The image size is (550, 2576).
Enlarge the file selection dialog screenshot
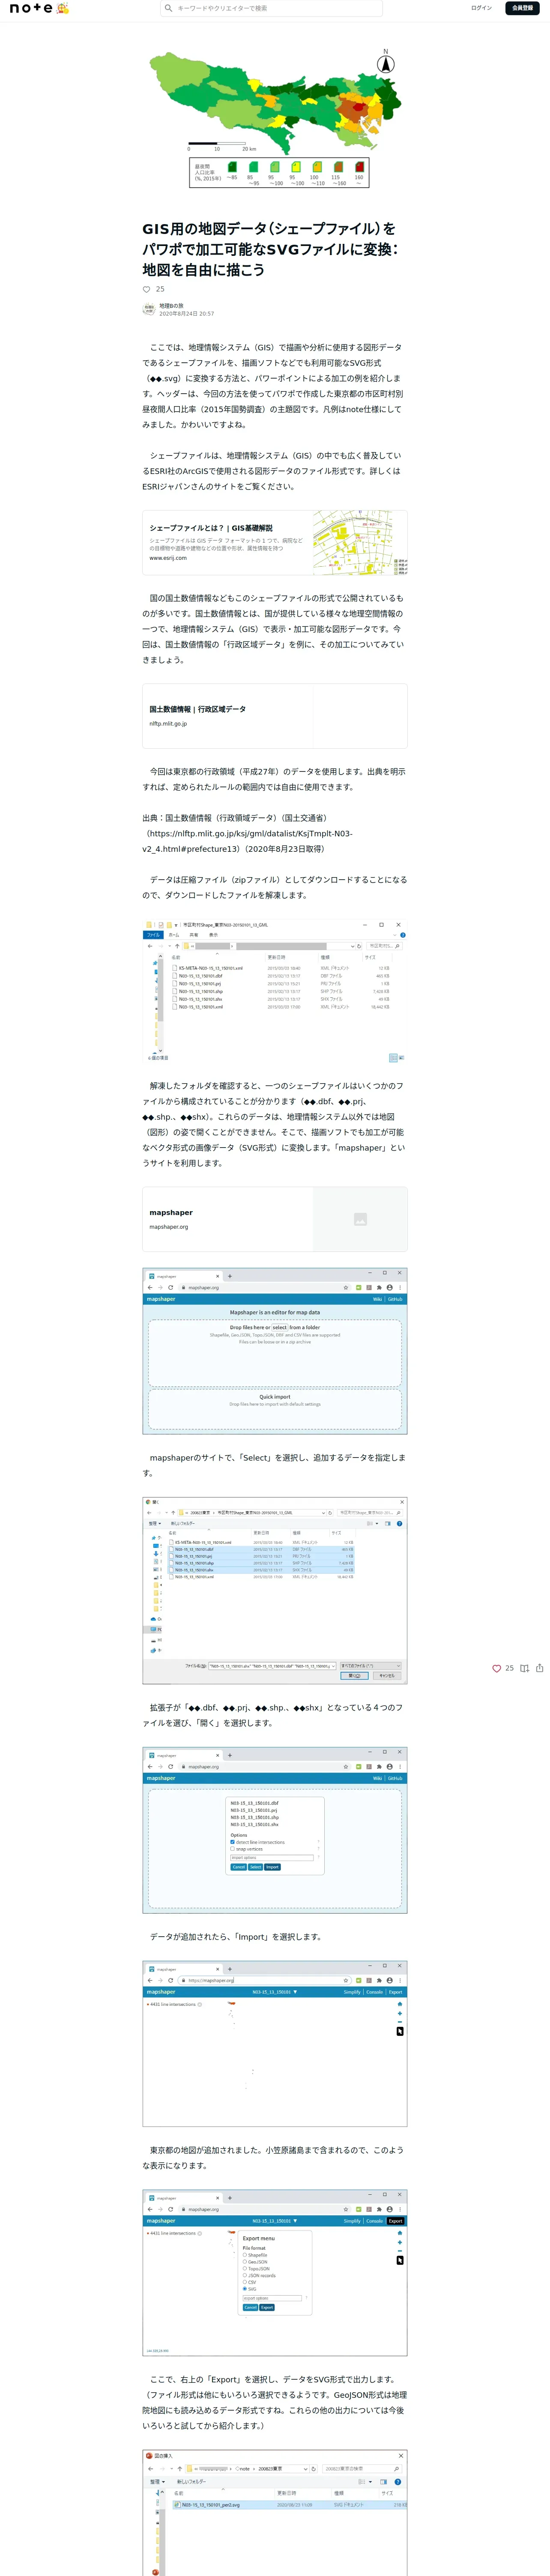pyautogui.click(x=275, y=1589)
